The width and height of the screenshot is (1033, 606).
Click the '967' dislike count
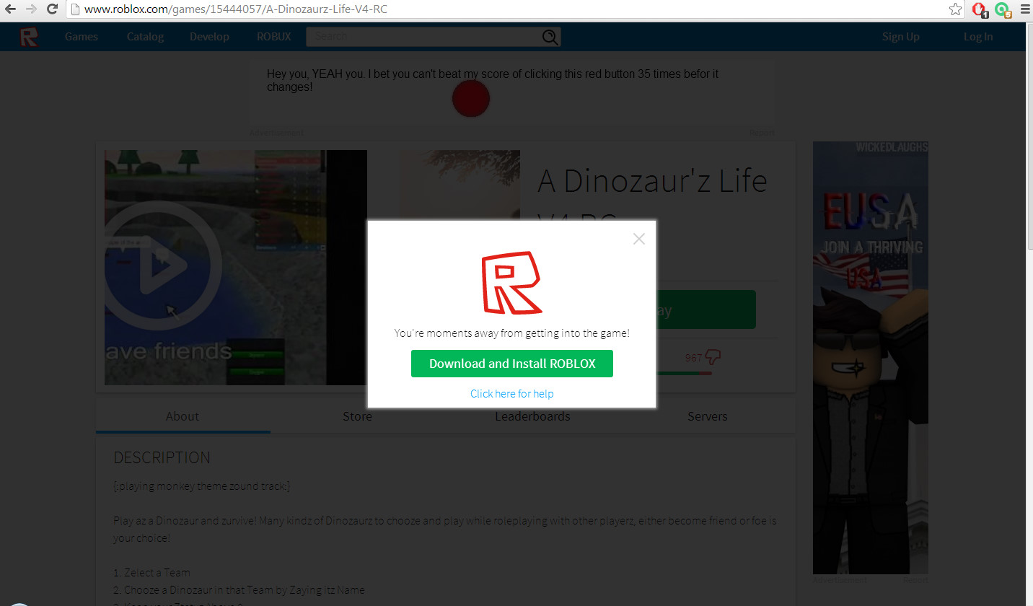(693, 358)
